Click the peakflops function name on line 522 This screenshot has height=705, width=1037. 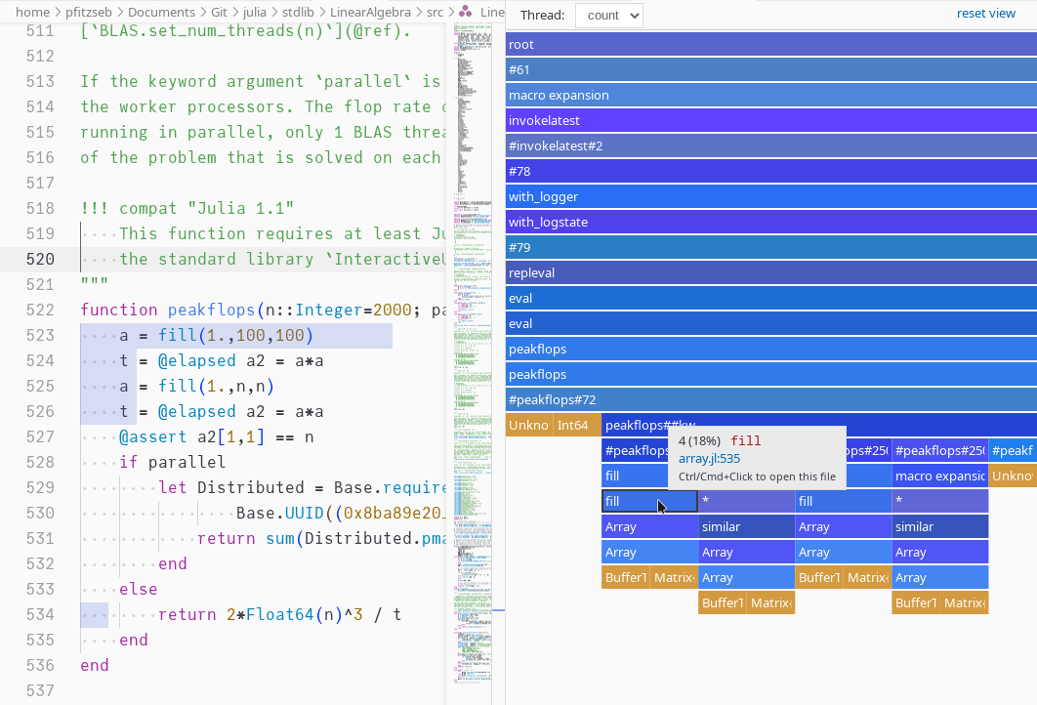coord(211,310)
